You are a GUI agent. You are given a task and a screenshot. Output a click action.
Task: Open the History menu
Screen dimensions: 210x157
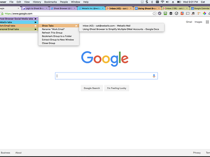[x=37, y=2]
